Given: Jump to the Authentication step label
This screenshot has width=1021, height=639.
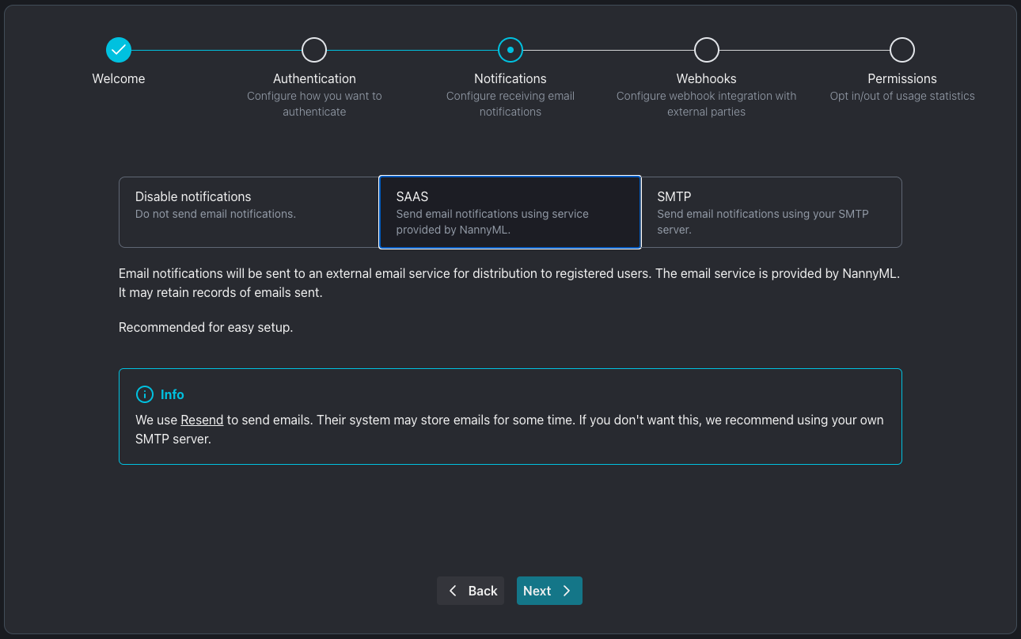Looking at the screenshot, I should [314, 78].
